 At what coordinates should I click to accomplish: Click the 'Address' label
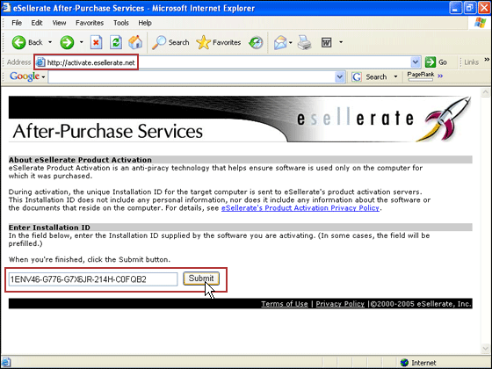[18, 62]
